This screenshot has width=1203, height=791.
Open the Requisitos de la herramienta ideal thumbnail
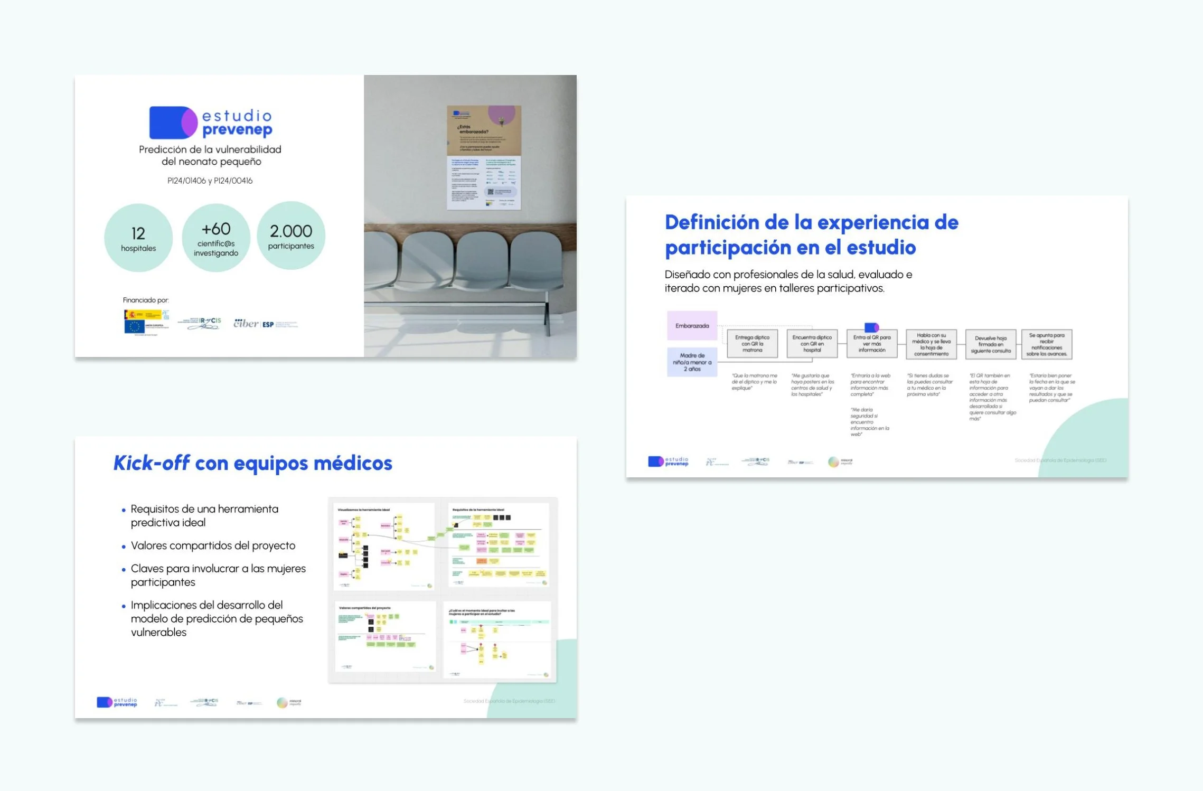tap(499, 545)
